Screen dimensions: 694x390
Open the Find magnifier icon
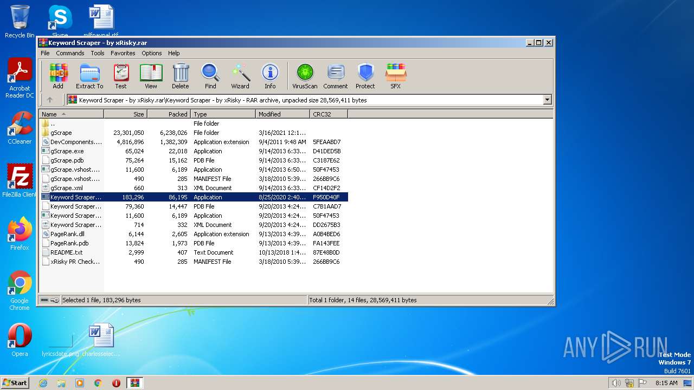point(210,76)
